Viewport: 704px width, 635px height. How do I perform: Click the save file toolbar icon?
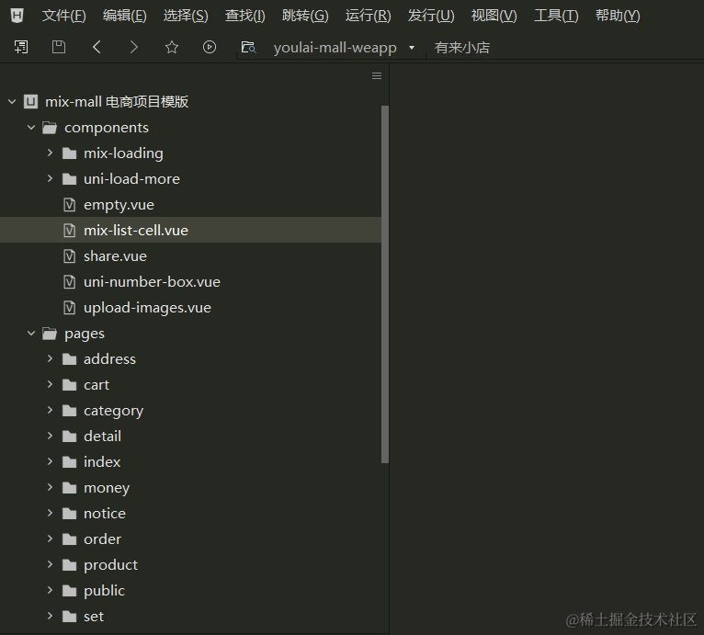(x=59, y=47)
